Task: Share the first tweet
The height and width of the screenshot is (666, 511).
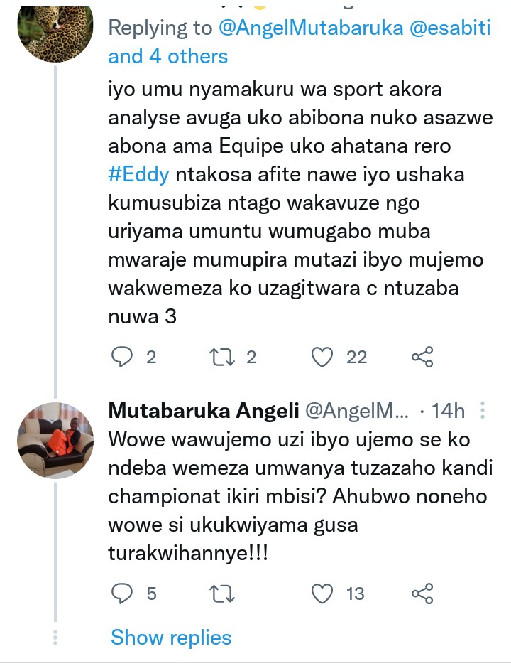Action: click(x=422, y=357)
